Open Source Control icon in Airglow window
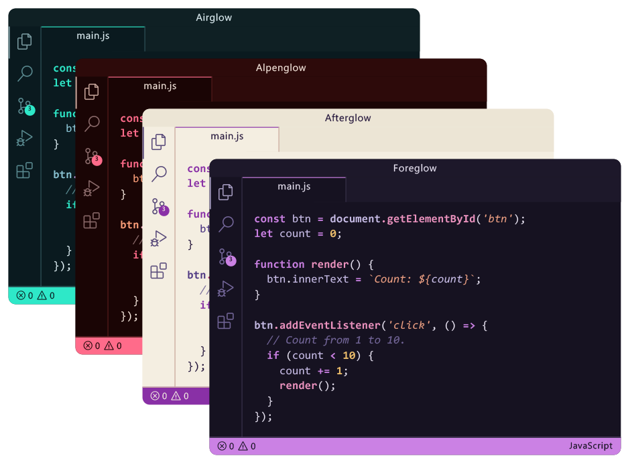 tap(25, 106)
